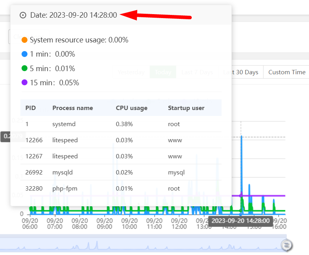
Task: Click the 0.2079 y-axis value marker
Action: tap(13, 136)
